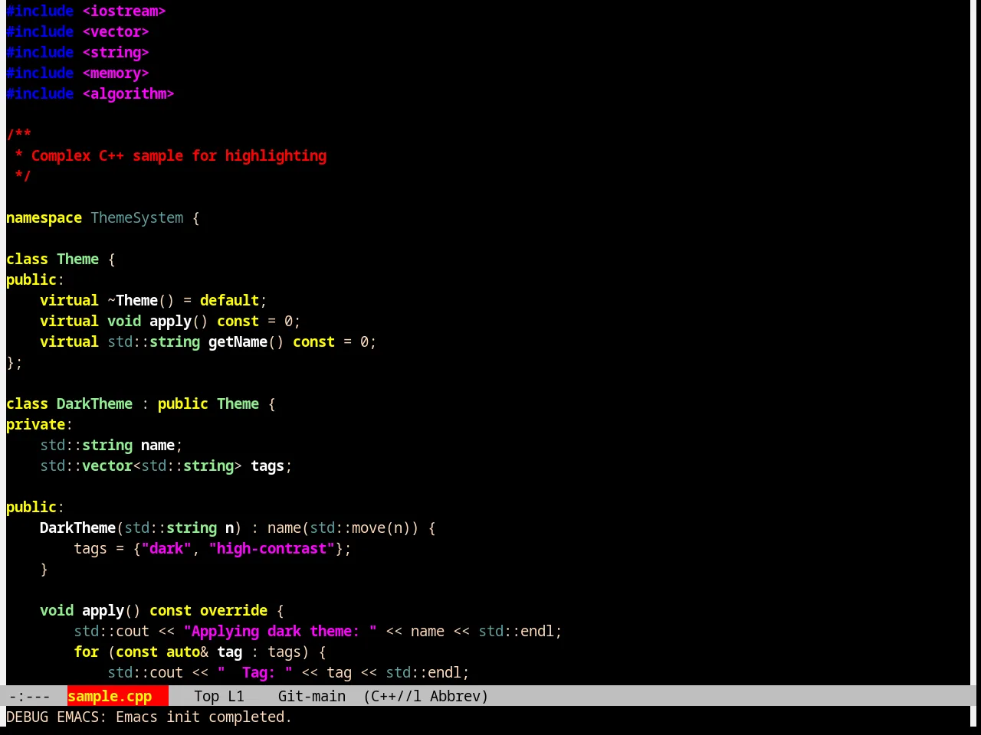Click 'DarkTheme' in the class declaration line
This screenshot has width=981, height=735.
coord(94,403)
